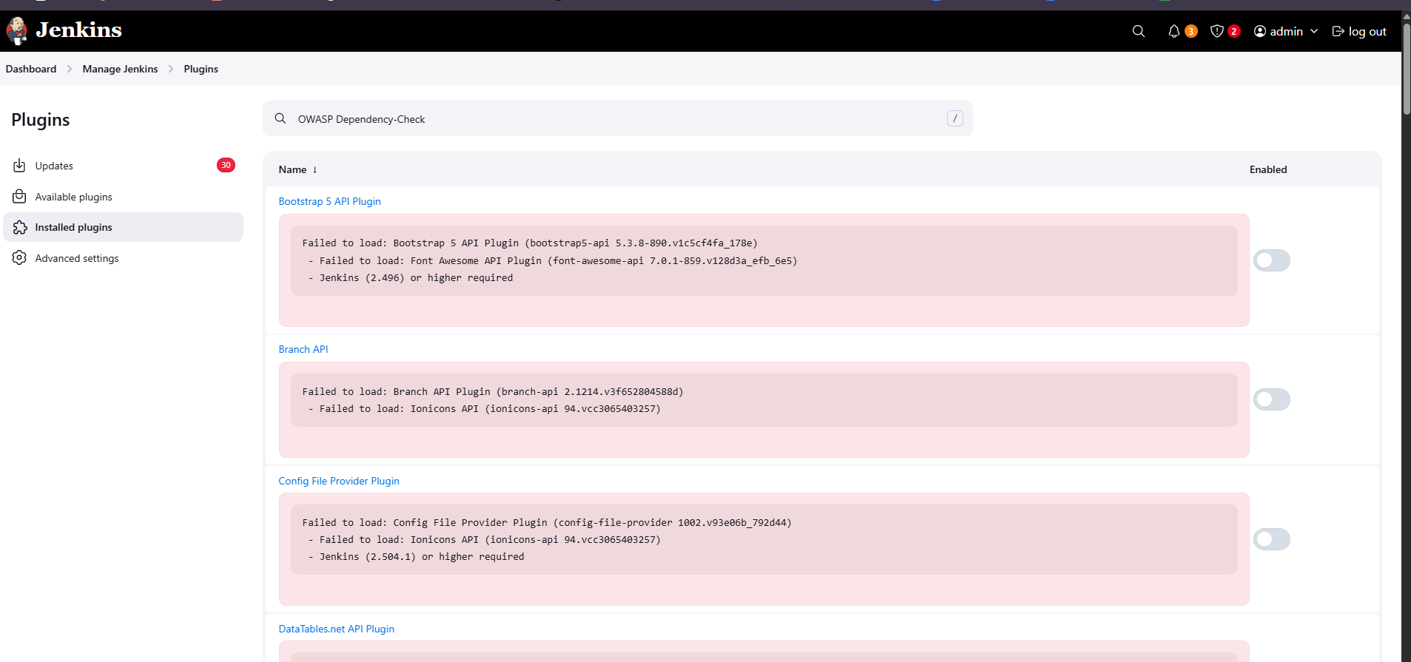
Task: Click 'Failed to load: Branch API Plugin' line
Action: click(x=493, y=391)
